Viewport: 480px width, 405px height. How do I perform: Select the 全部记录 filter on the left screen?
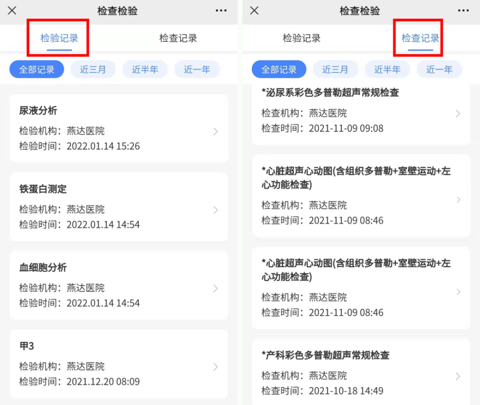pyautogui.click(x=36, y=69)
